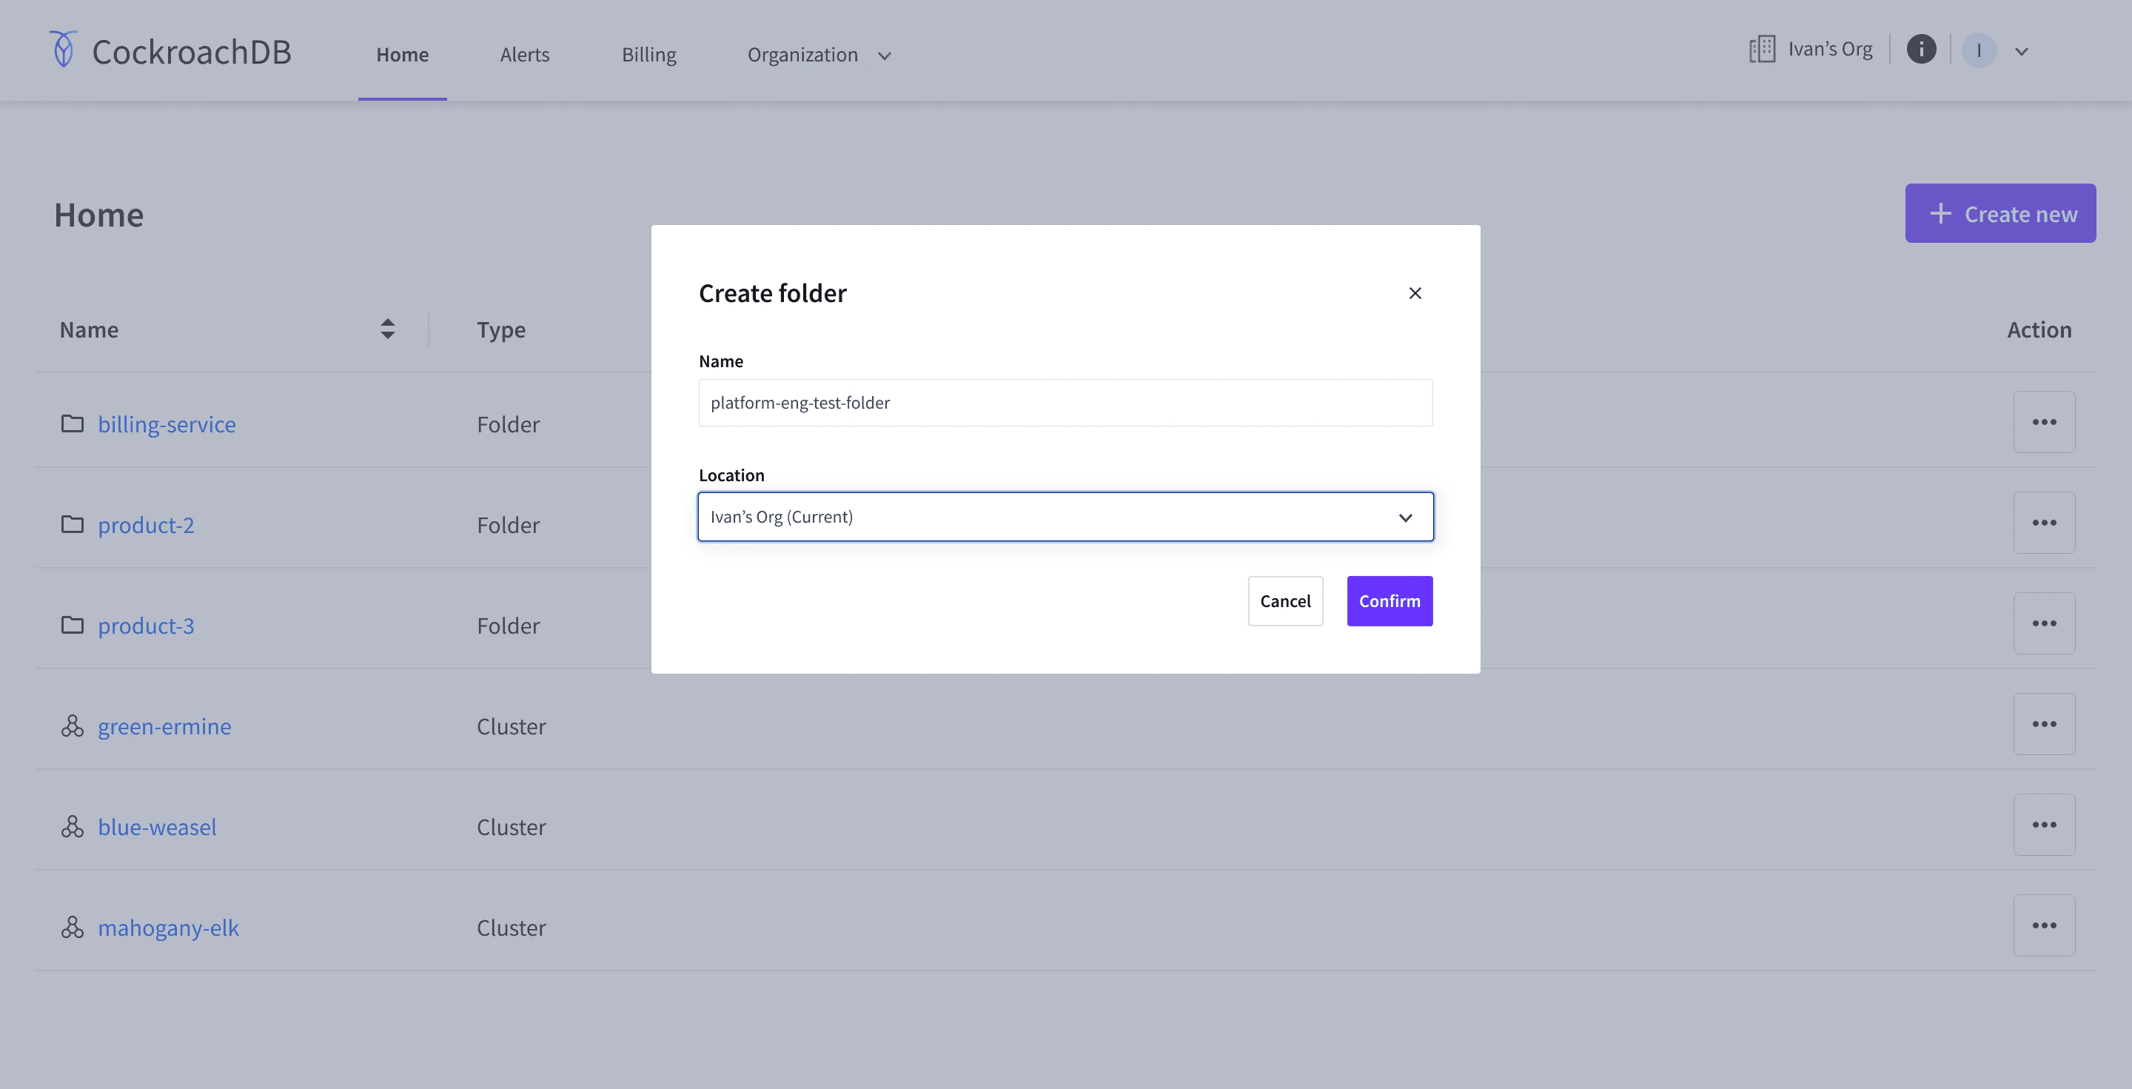Click the folder icon beside billing-service
The width and height of the screenshot is (2132, 1089).
[x=73, y=423]
